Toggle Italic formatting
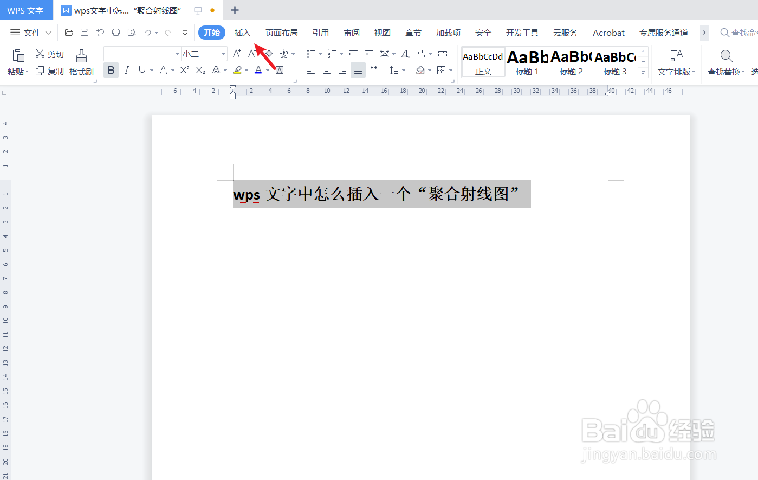 click(127, 70)
